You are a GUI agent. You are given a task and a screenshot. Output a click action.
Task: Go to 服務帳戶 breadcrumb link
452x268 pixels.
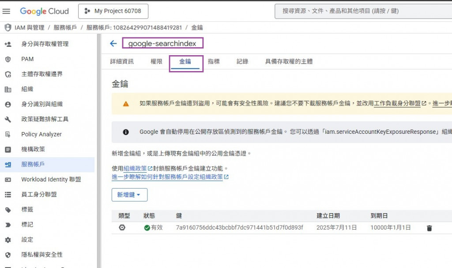65,27
